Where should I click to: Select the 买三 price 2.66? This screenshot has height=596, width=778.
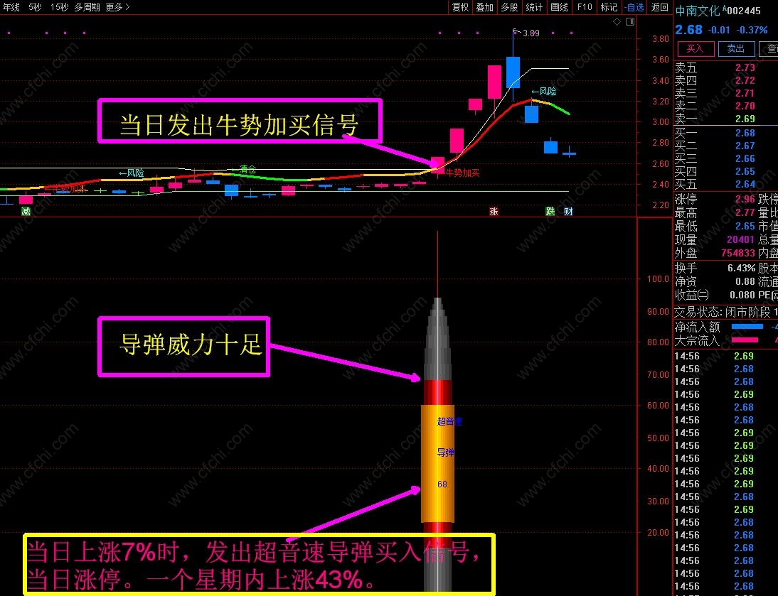pos(745,158)
